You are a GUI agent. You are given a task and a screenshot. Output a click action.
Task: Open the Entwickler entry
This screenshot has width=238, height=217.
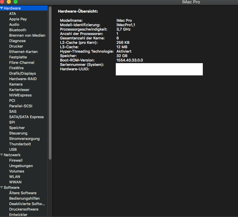18,215
